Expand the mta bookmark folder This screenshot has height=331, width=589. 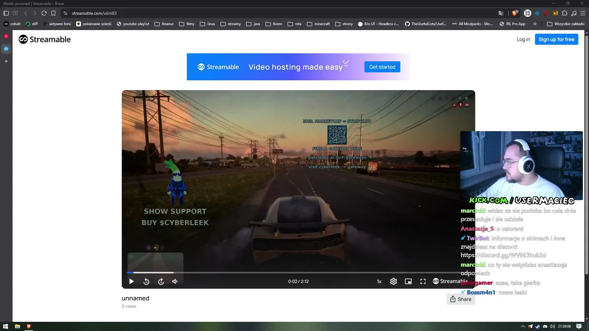pos(294,24)
